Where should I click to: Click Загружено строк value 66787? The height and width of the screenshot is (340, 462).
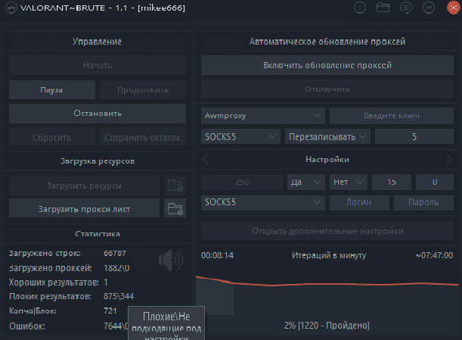115,253
